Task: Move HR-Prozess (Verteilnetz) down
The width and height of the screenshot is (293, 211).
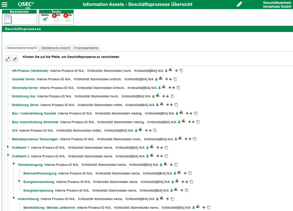Action: (x=176, y=70)
